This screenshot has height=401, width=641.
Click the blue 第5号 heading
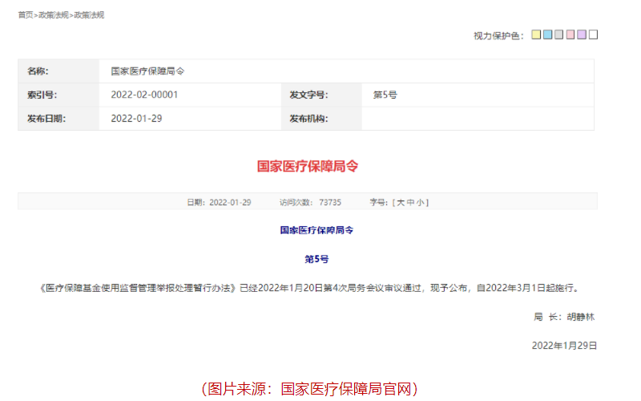[x=316, y=259]
